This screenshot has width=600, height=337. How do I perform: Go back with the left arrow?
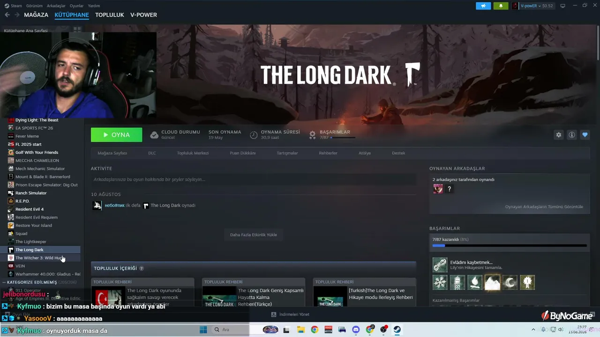tap(7, 15)
